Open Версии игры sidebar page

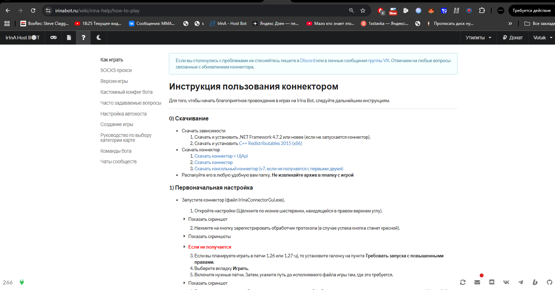pyautogui.click(x=114, y=81)
